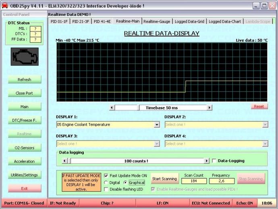Click Stop Scanning

(x=251, y=179)
